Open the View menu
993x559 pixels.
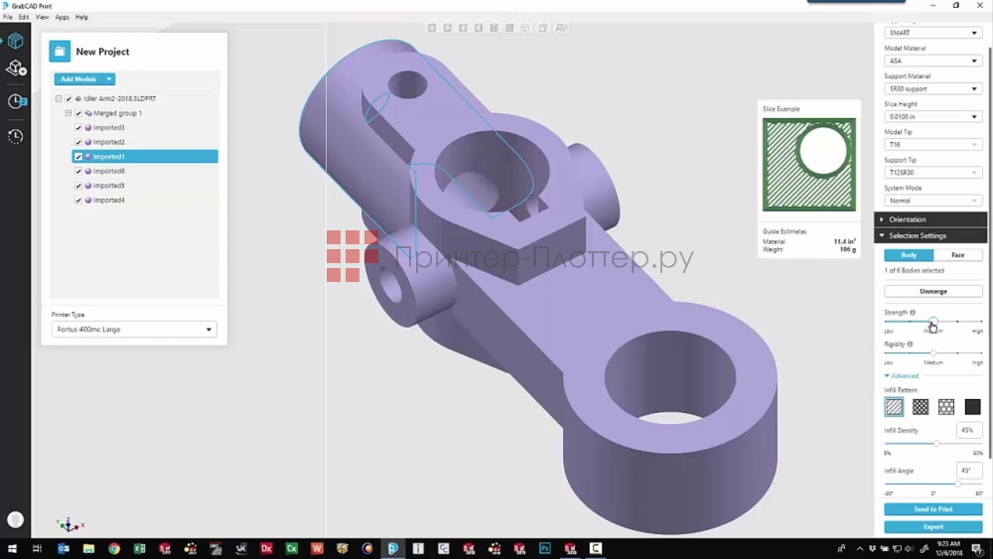click(42, 17)
